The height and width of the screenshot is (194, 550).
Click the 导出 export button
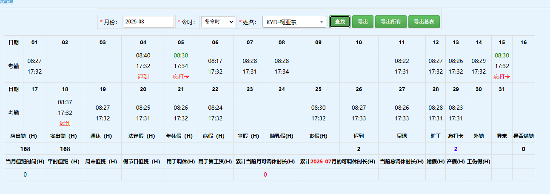pos(362,22)
